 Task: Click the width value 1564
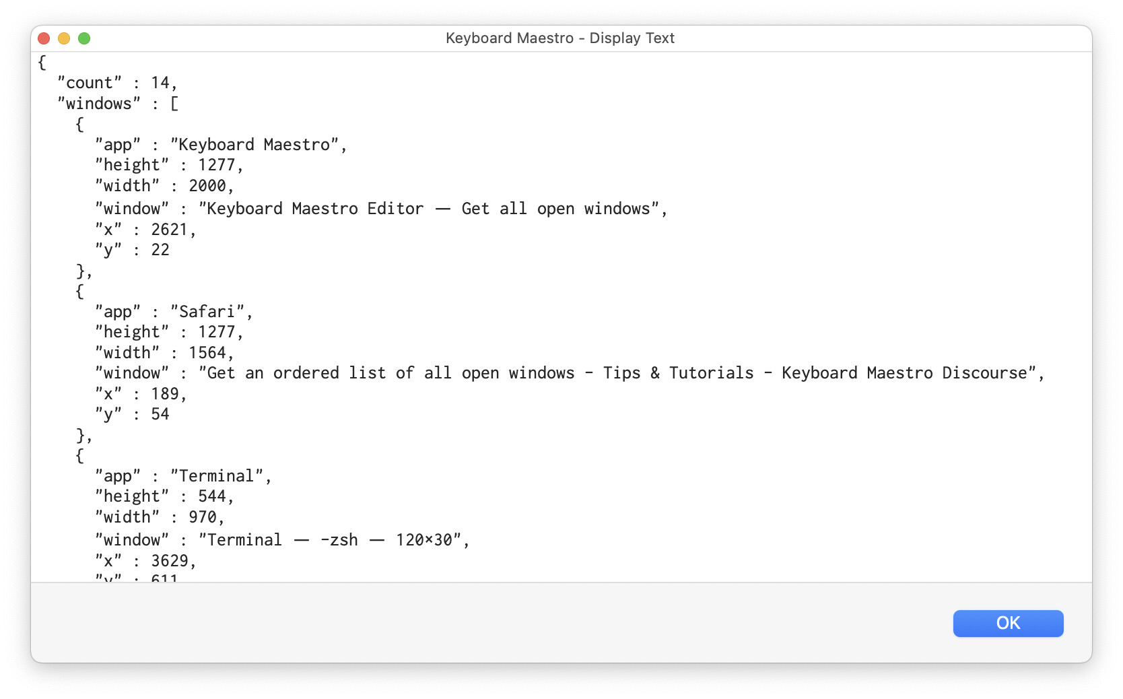point(207,353)
